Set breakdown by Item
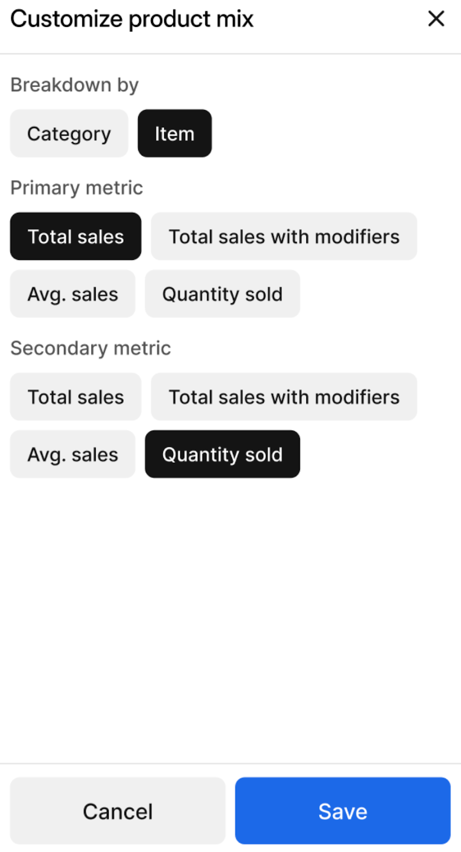This screenshot has width=461, height=852. [x=174, y=134]
